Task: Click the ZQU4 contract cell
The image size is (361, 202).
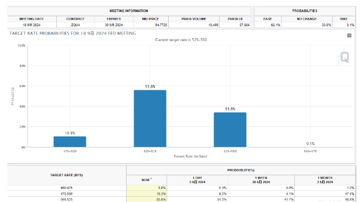Action: (x=75, y=25)
